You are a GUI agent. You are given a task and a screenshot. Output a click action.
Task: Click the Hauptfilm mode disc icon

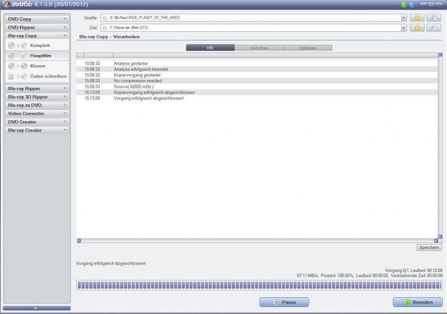[18, 55]
